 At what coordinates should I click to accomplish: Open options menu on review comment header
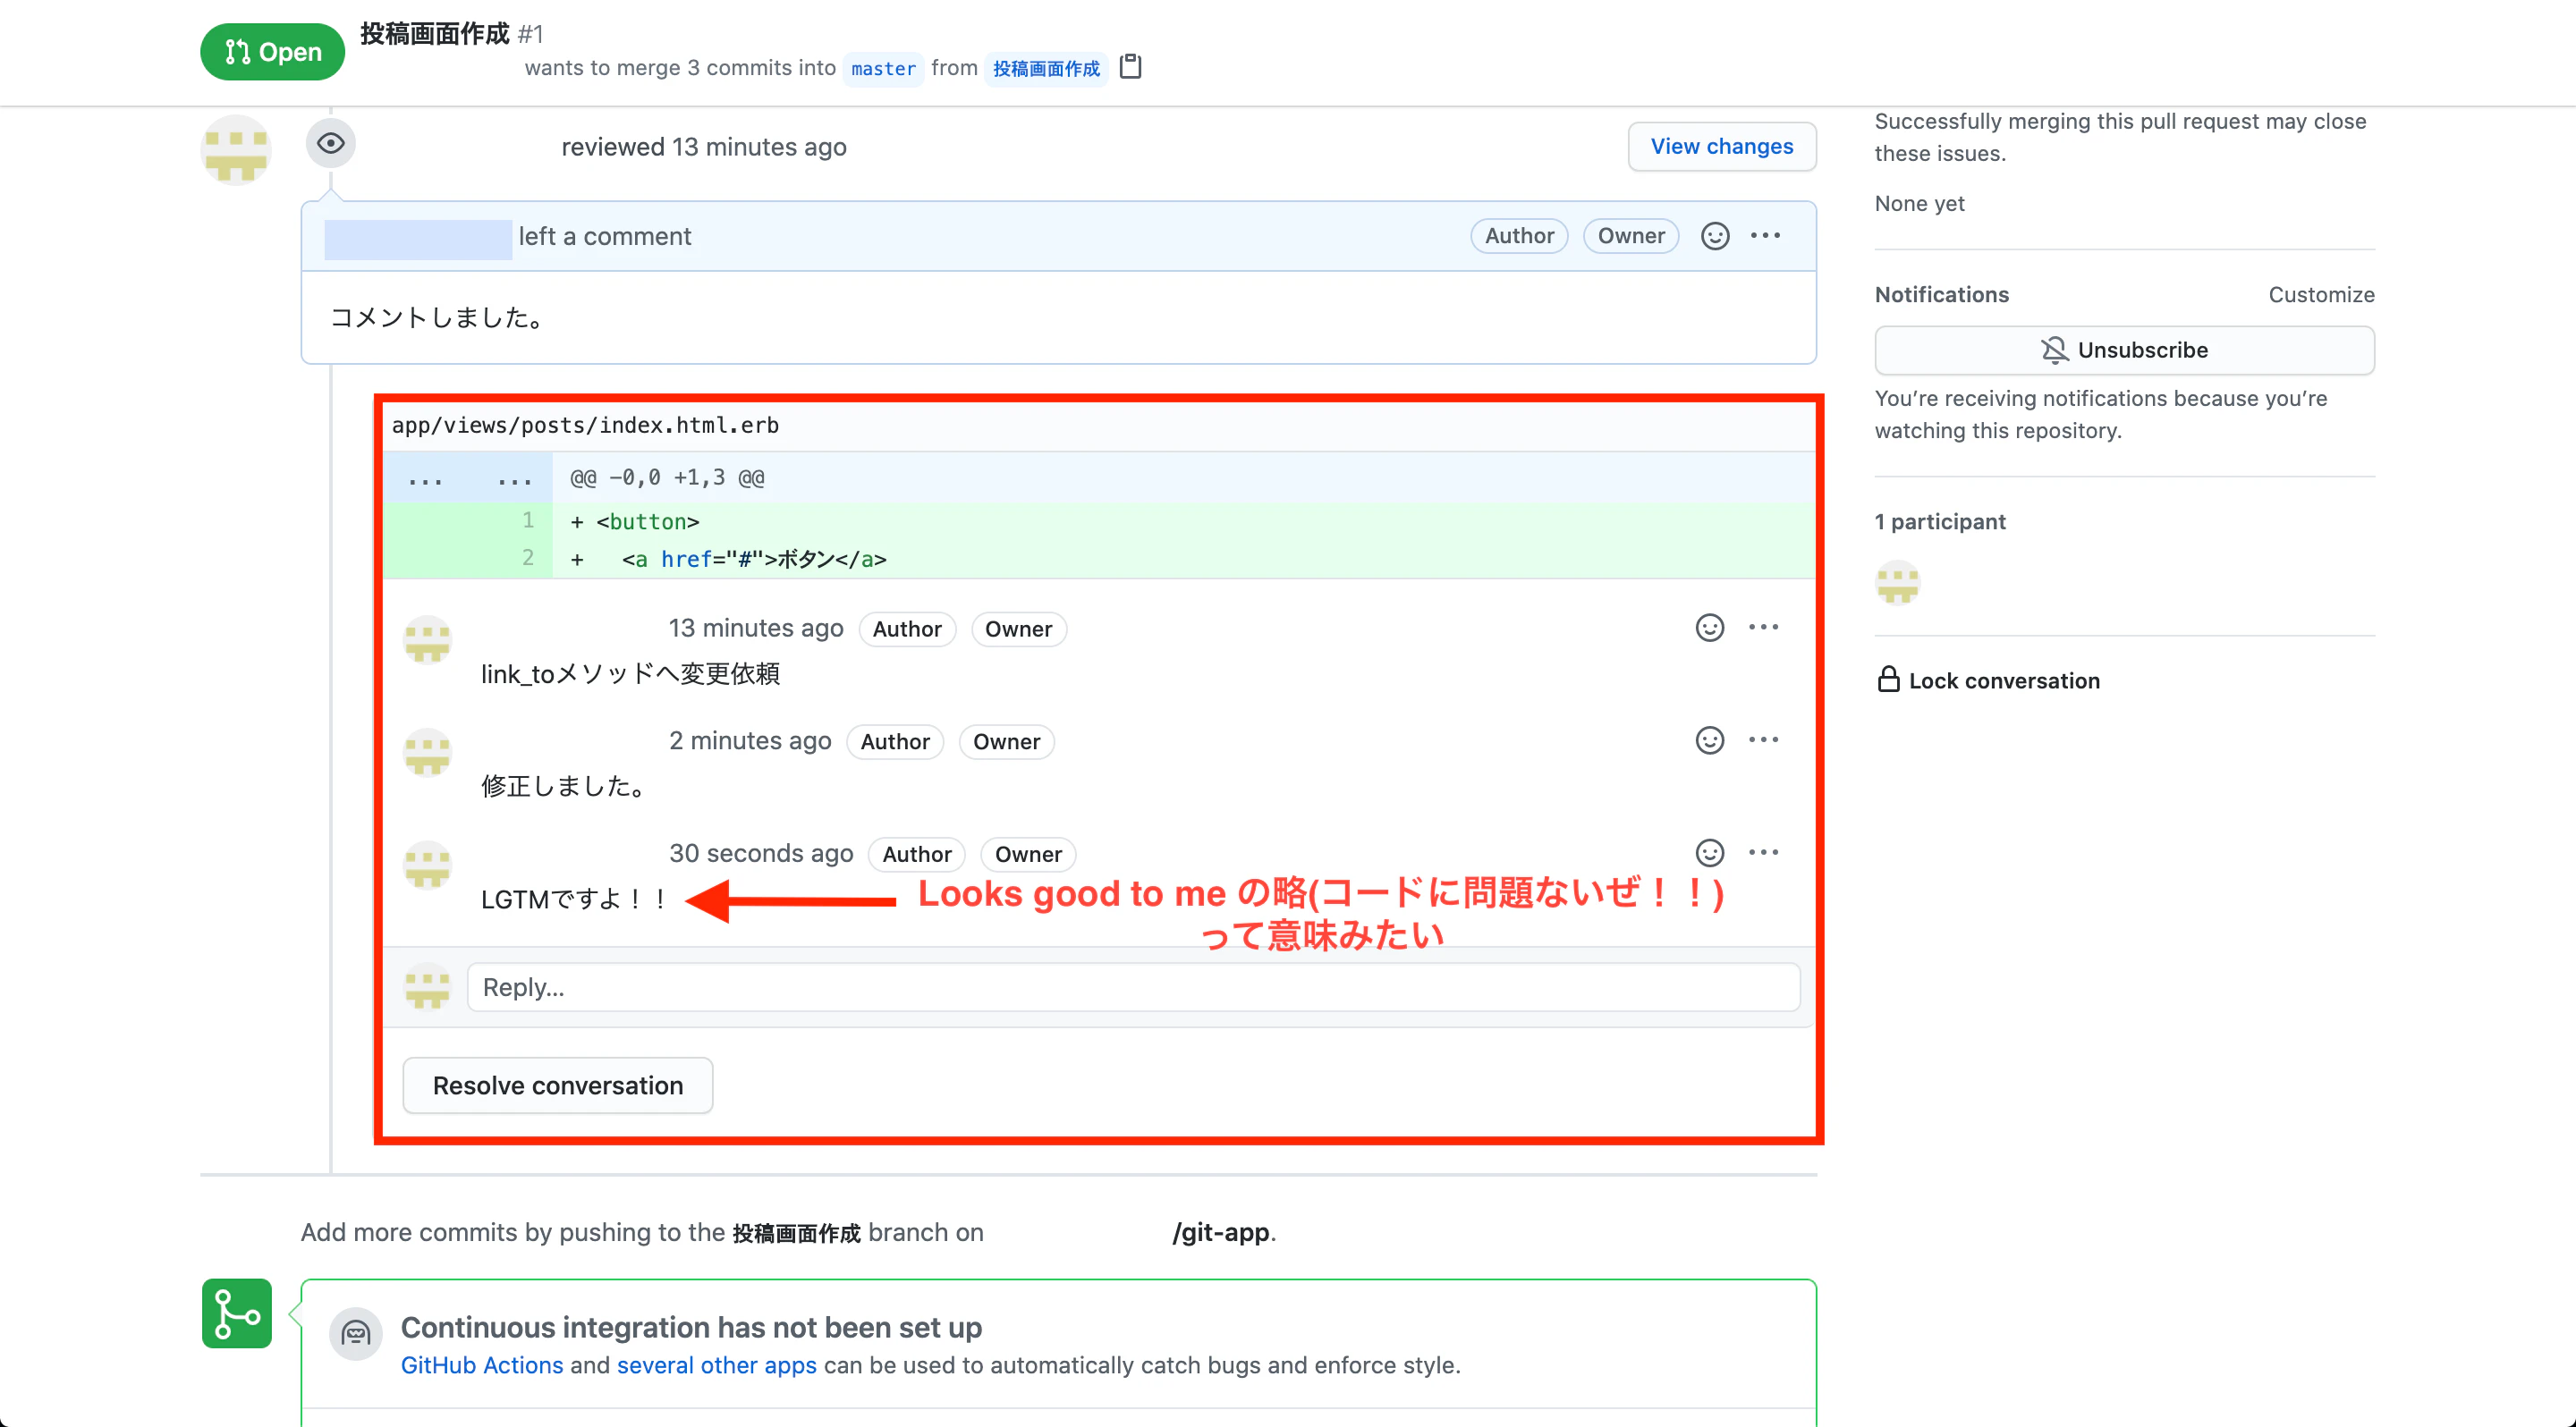pos(1765,236)
